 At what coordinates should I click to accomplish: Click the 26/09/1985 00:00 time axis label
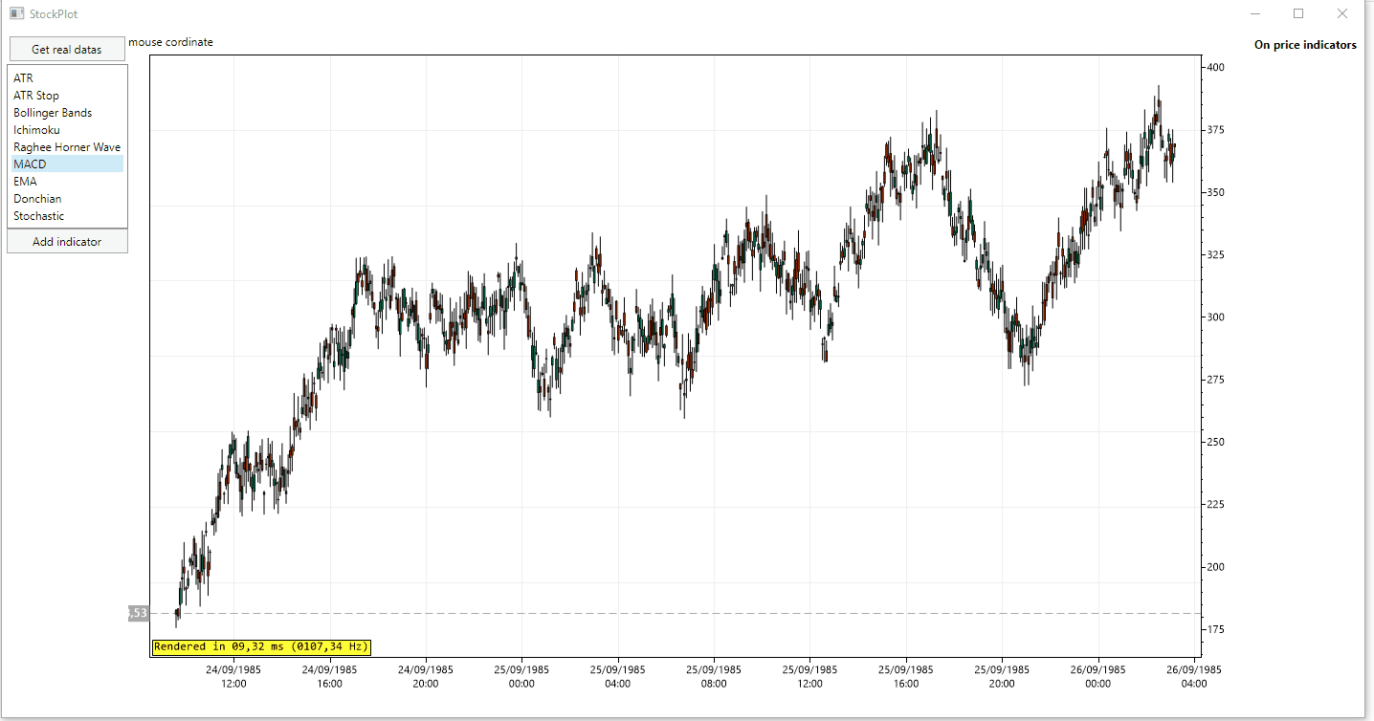1098,677
